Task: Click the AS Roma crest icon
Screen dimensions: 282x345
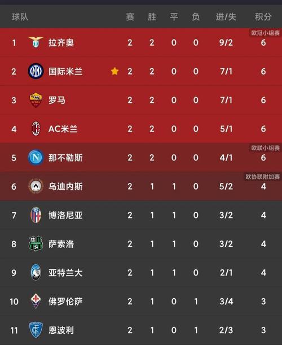Action: (x=36, y=100)
